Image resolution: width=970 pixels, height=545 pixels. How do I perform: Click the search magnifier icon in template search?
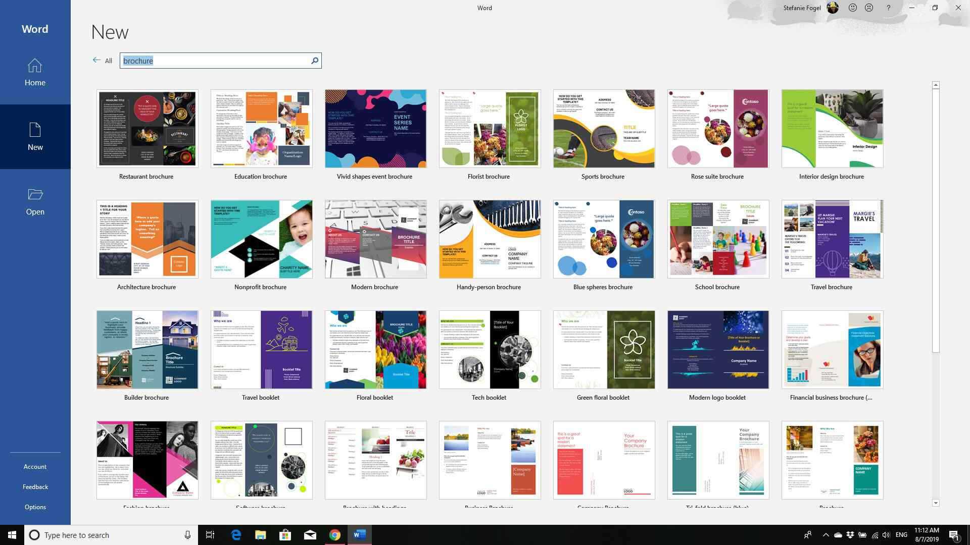click(x=314, y=61)
